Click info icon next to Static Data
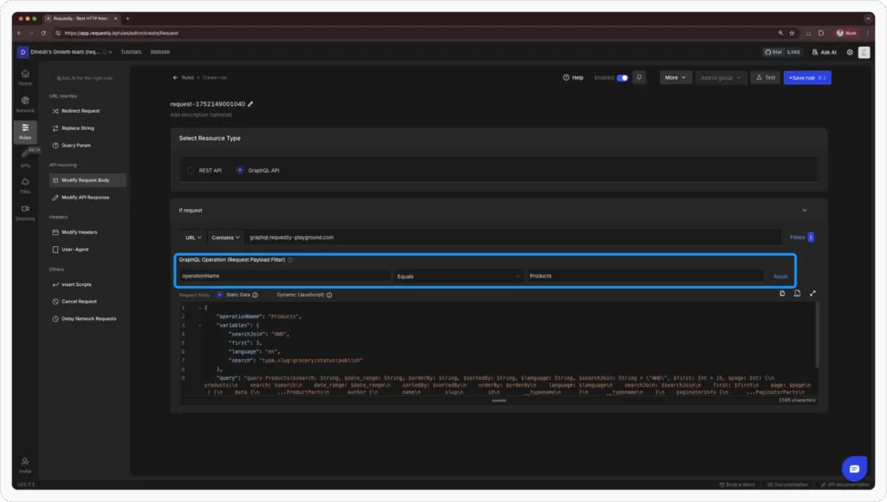 coord(256,295)
